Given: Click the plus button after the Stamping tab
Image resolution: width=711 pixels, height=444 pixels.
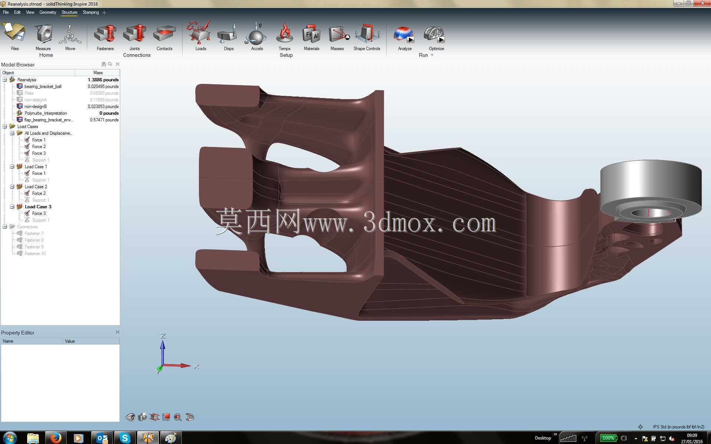Looking at the screenshot, I should [104, 13].
